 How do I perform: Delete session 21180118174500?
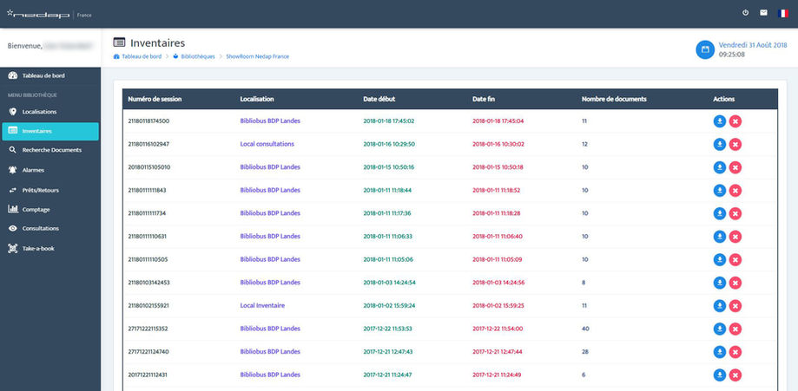point(735,121)
